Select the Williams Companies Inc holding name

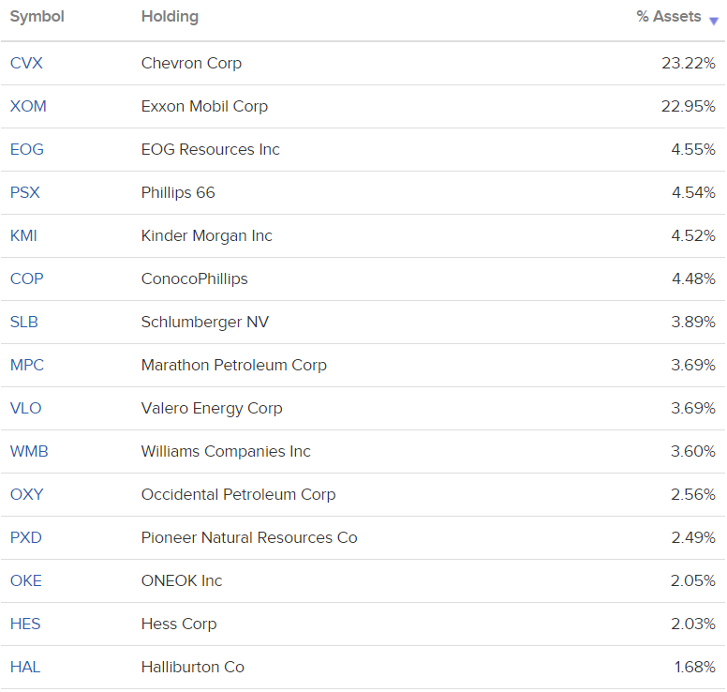point(227,452)
